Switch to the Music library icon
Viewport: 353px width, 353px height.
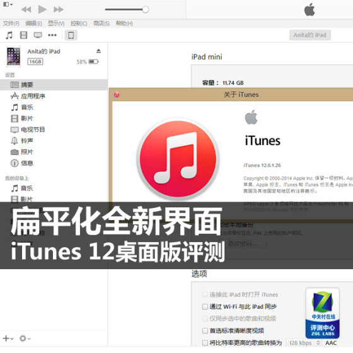(9, 35)
